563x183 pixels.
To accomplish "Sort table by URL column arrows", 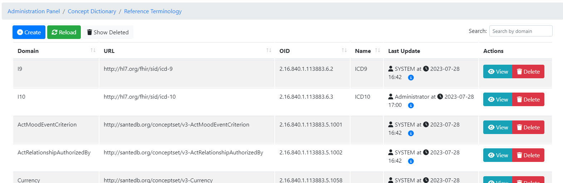I will pos(269,51).
